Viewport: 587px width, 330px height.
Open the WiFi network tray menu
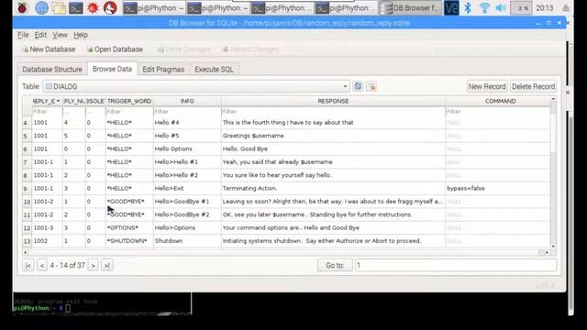click(484, 8)
